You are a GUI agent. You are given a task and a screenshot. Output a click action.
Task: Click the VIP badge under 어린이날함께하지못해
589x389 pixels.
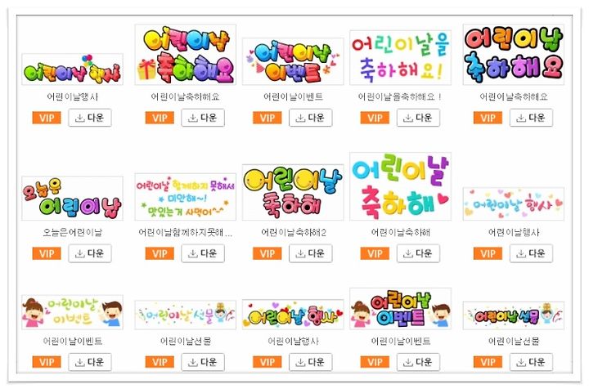(x=160, y=253)
